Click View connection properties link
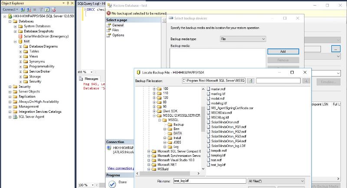Image resolution: width=347 pixels, height=188 pixels. coord(121,168)
